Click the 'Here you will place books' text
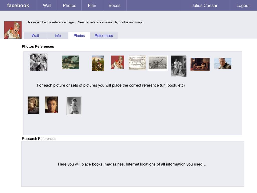This screenshot has width=257, height=193. pyautogui.click(x=132, y=164)
